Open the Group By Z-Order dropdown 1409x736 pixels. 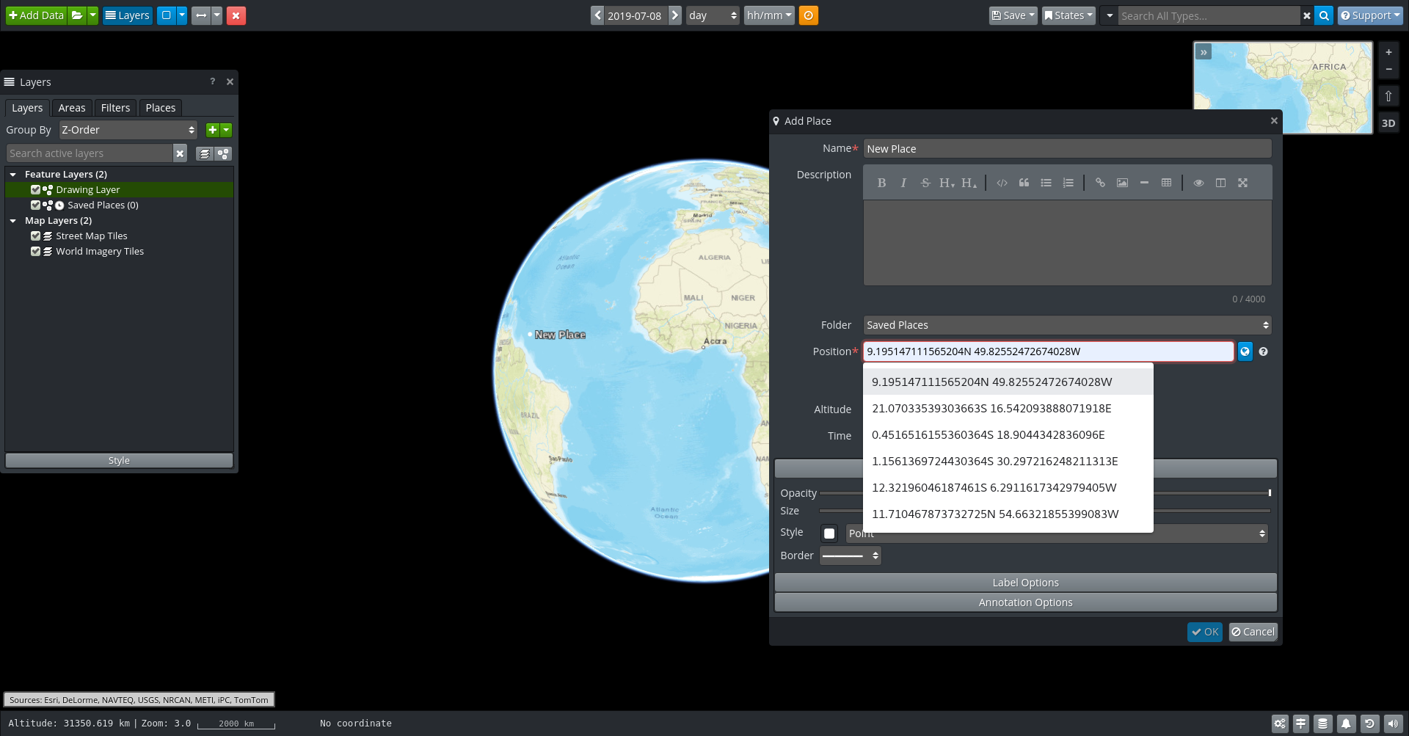127,130
